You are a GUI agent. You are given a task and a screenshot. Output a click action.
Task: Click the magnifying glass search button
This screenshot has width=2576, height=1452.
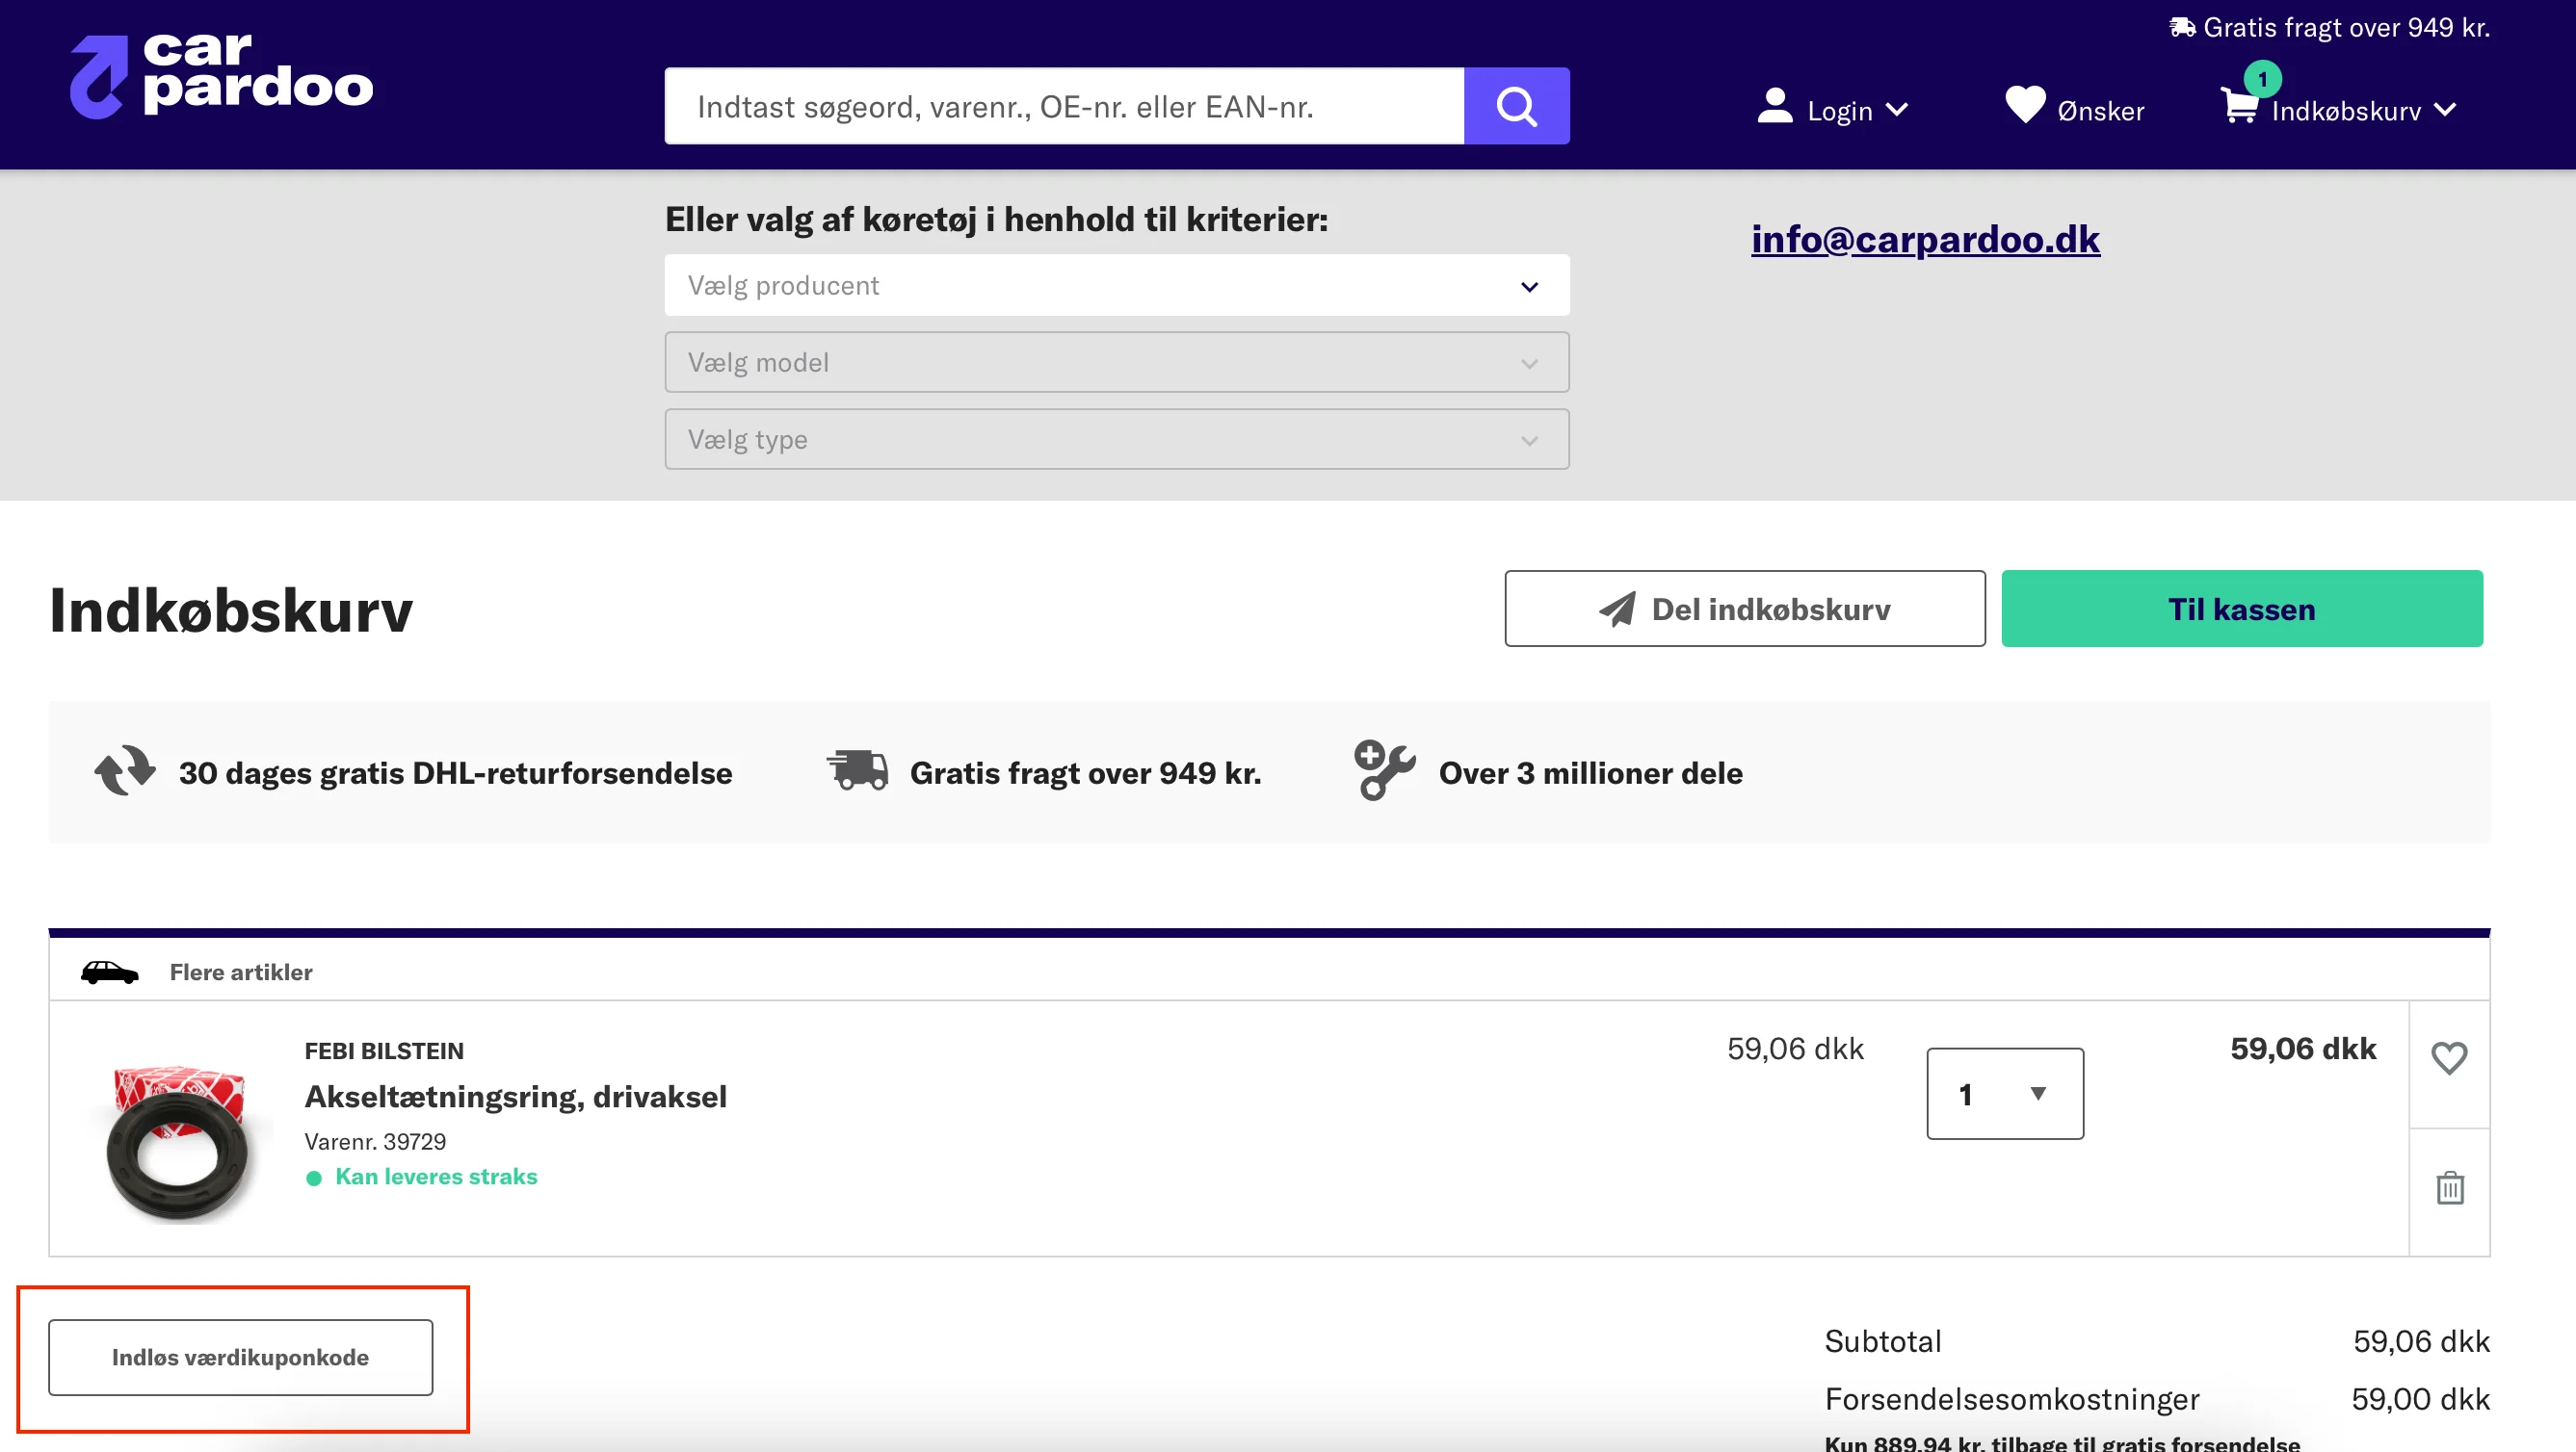(1516, 106)
